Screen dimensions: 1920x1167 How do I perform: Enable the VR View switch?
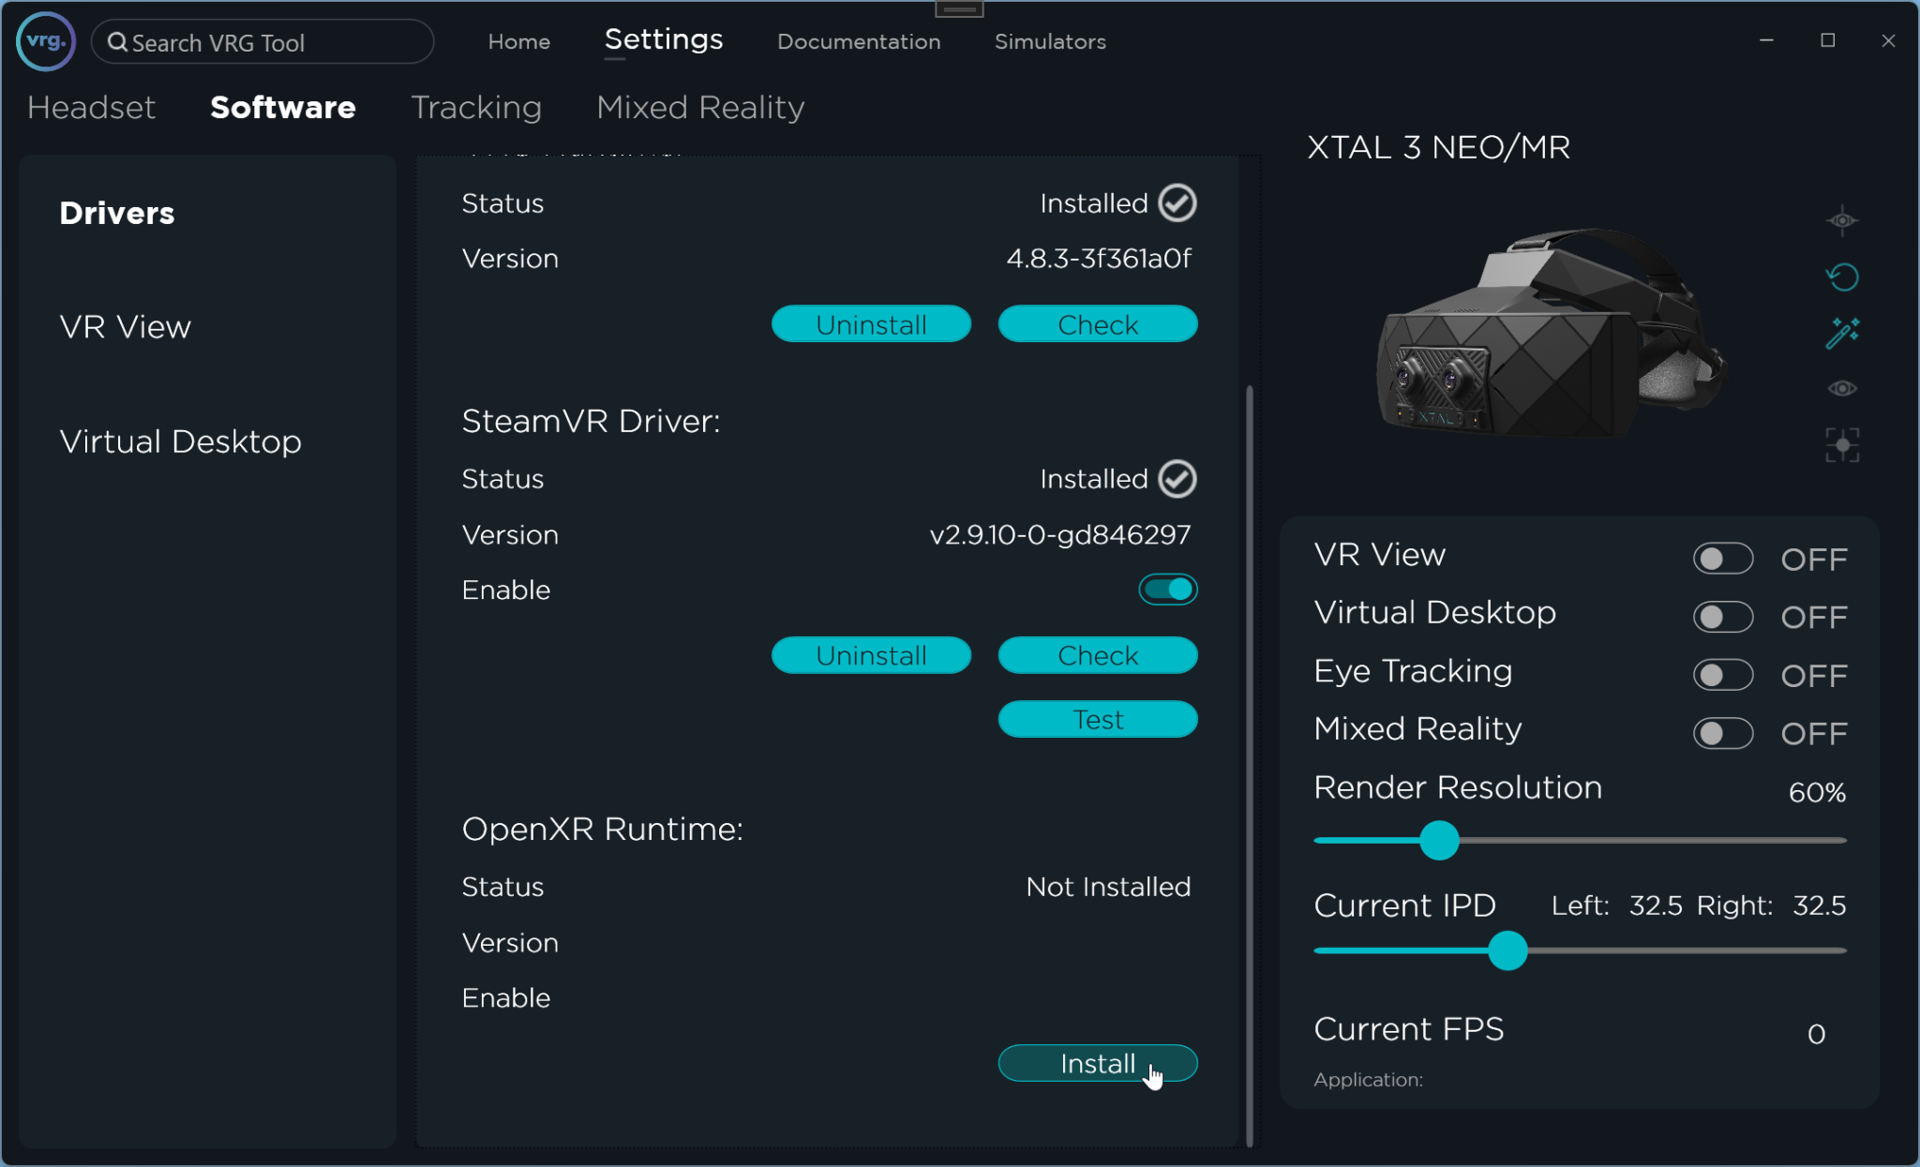tap(1723, 558)
